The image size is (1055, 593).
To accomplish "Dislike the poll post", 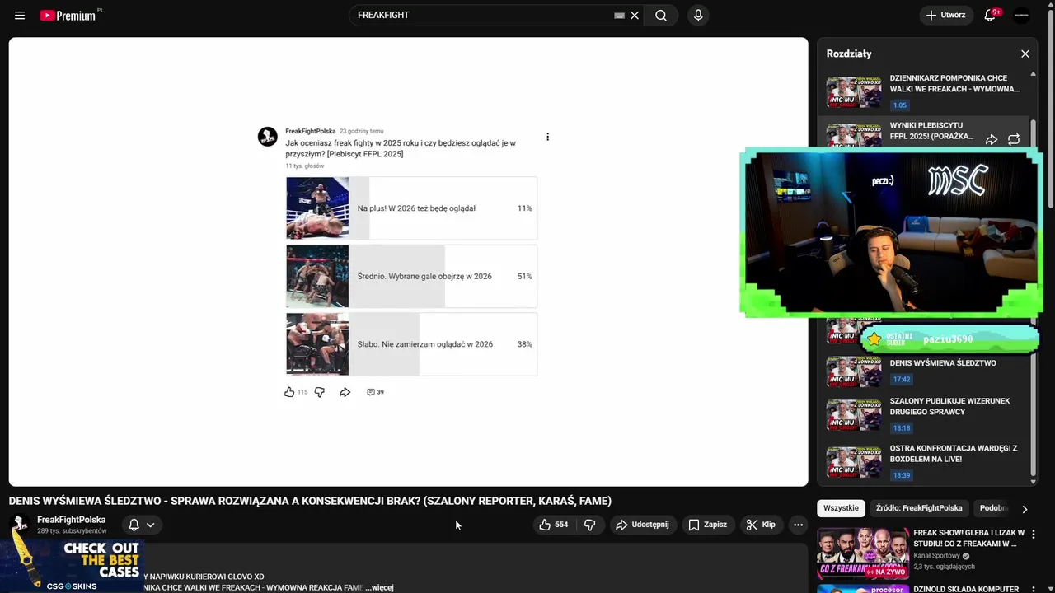I will click(x=320, y=392).
